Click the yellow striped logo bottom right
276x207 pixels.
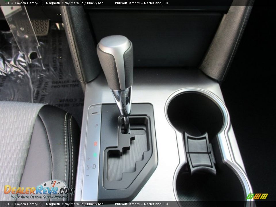257,196
